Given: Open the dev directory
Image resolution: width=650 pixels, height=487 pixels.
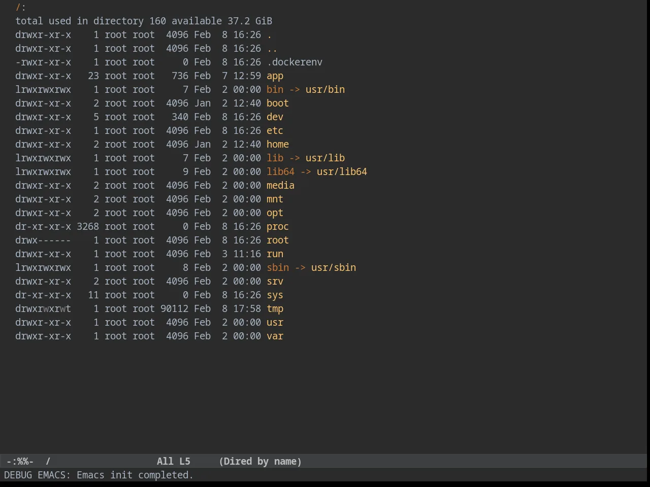Looking at the screenshot, I should (275, 117).
